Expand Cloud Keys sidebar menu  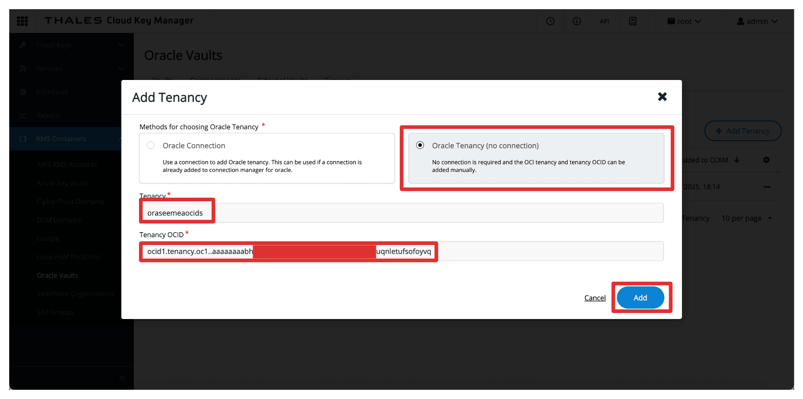coord(71,45)
